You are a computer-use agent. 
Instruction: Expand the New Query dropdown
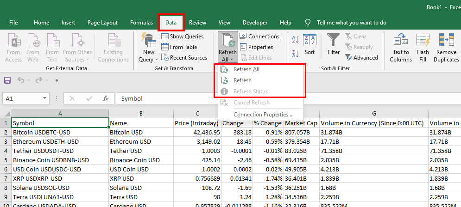click(148, 60)
